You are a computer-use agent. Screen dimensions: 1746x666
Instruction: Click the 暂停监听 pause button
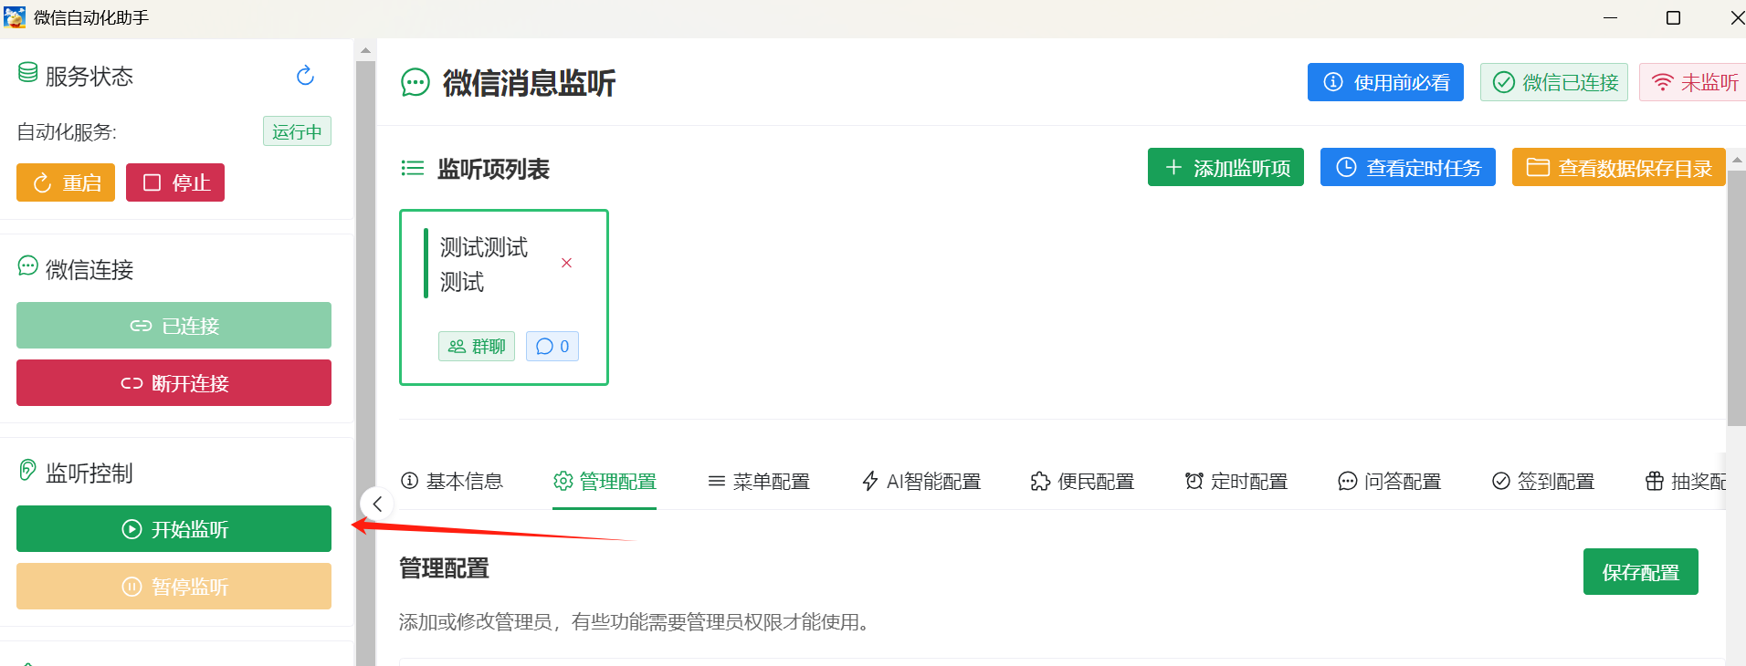pos(174,587)
